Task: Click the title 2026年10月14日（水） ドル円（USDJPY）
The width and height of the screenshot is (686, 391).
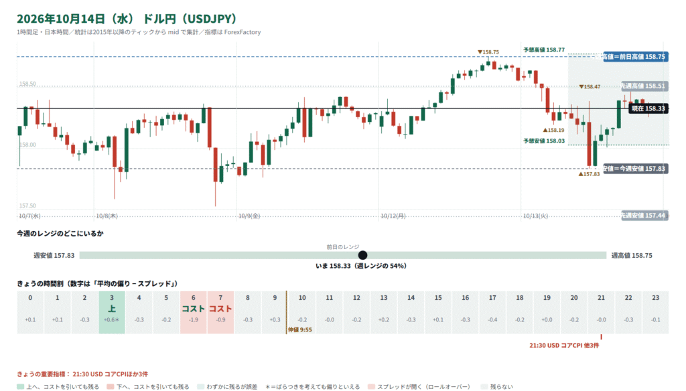Action: click(x=127, y=19)
